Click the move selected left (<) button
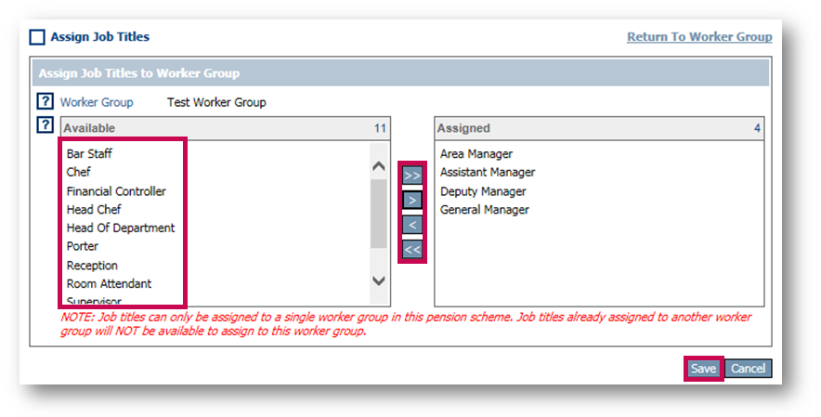The height and width of the screenshot is (417, 821). pyautogui.click(x=412, y=225)
